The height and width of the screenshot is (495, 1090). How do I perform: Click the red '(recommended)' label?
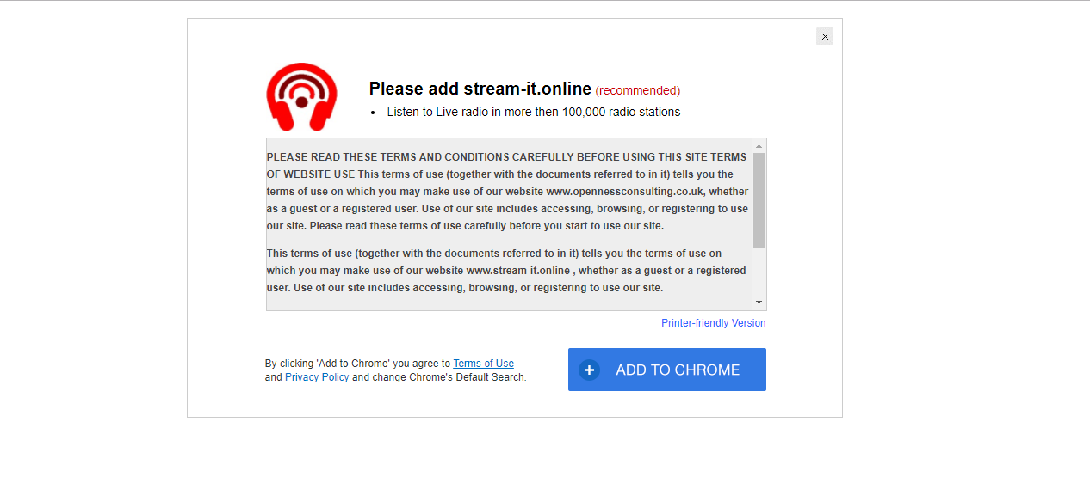click(x=637, y=90)
